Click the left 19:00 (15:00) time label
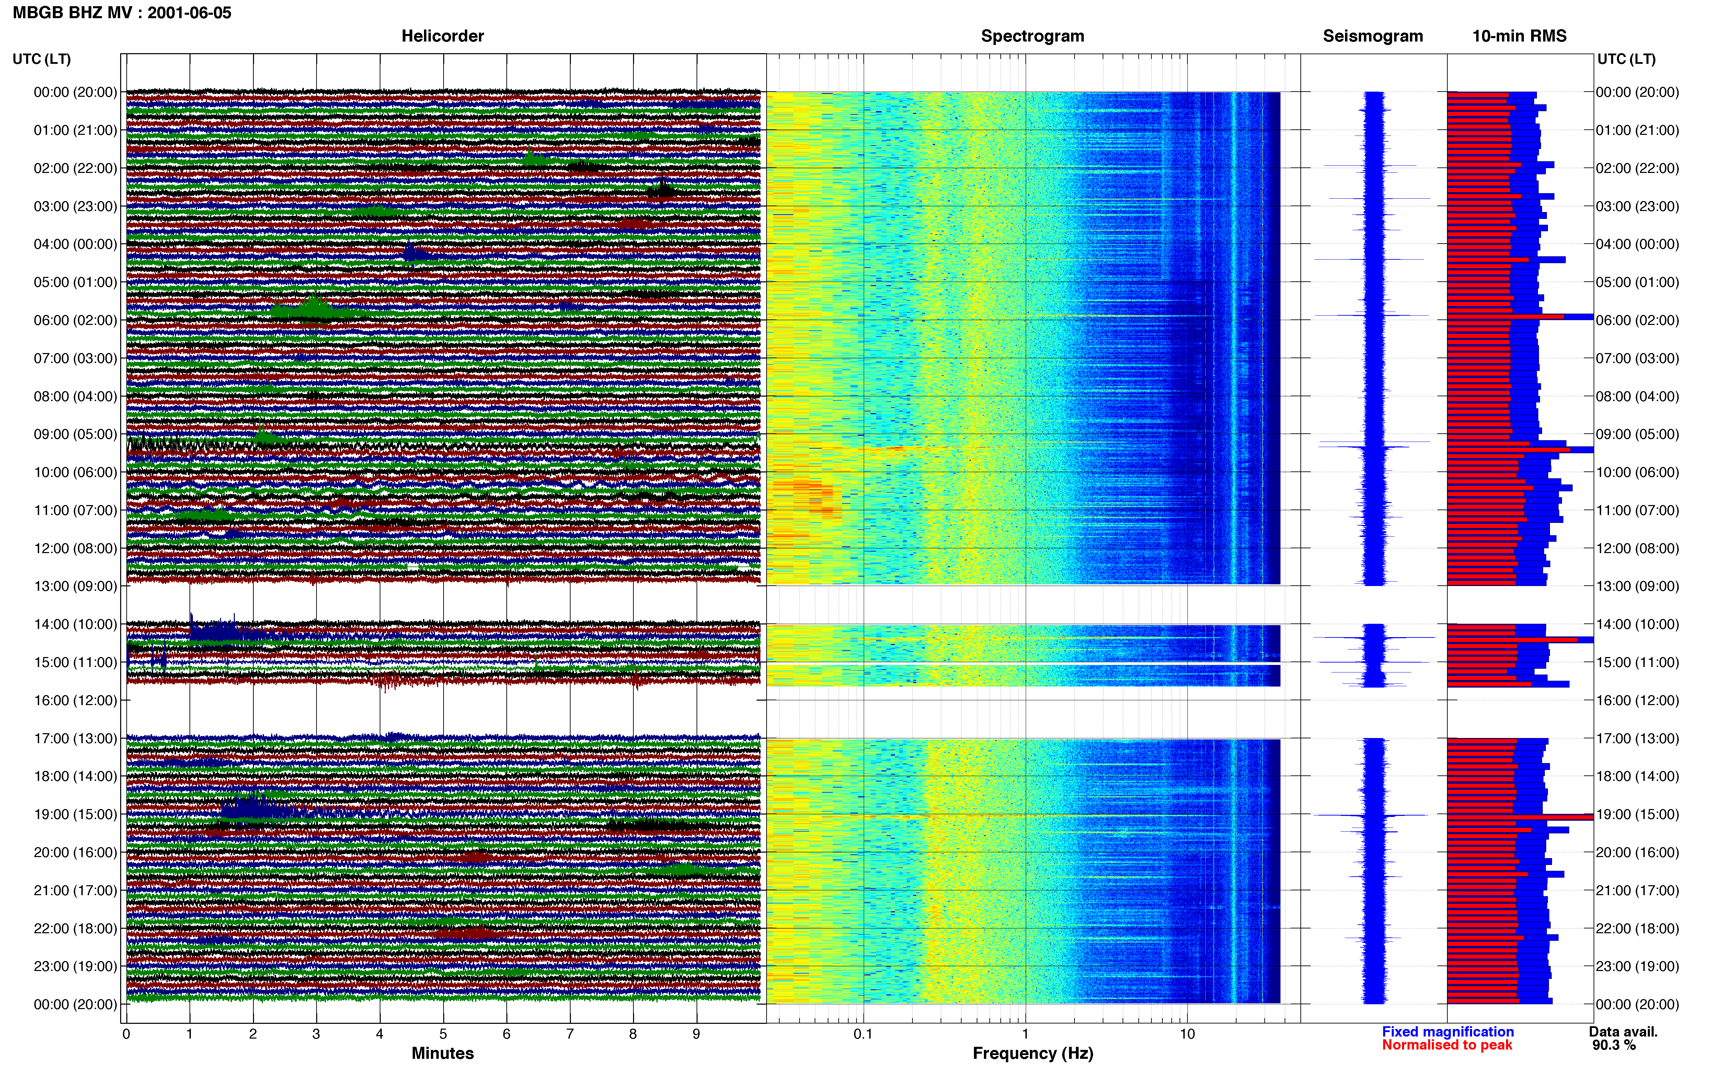Screen dimensions: 1723x1077 (76, 815)
